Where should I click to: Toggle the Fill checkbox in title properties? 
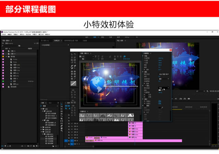[x=145, y=85]
